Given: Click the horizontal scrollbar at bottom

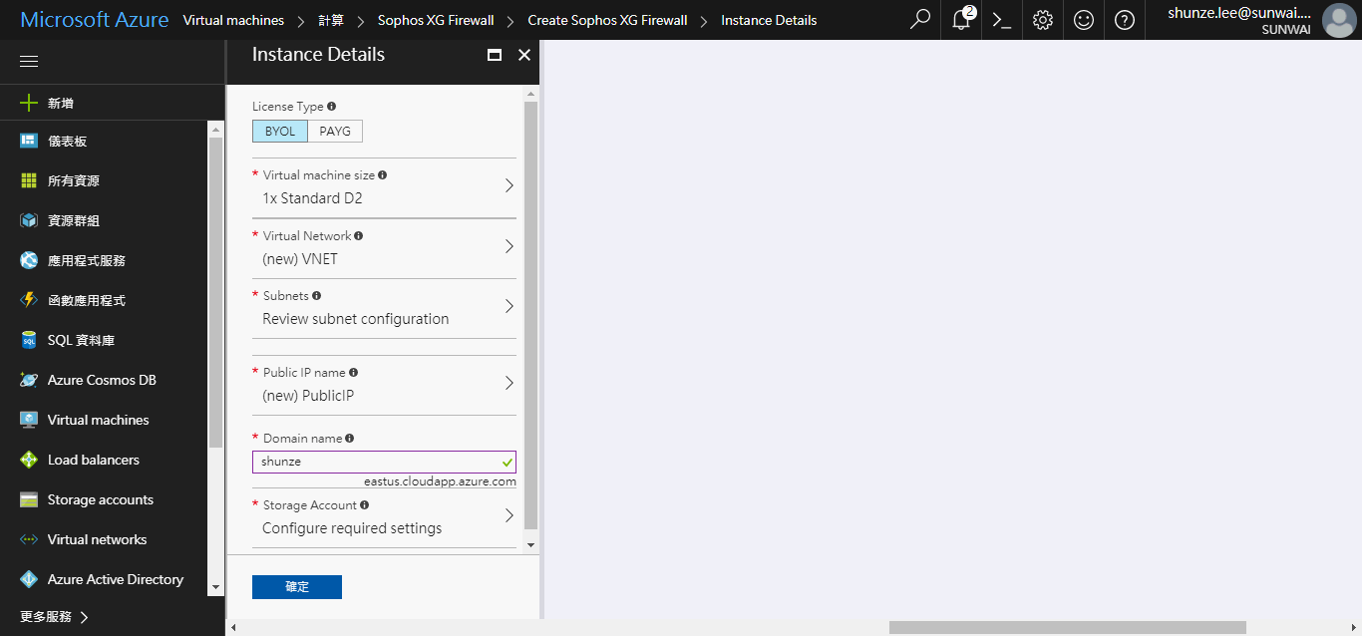Looking at the screenshot, I should click(x=1068, y=628).
